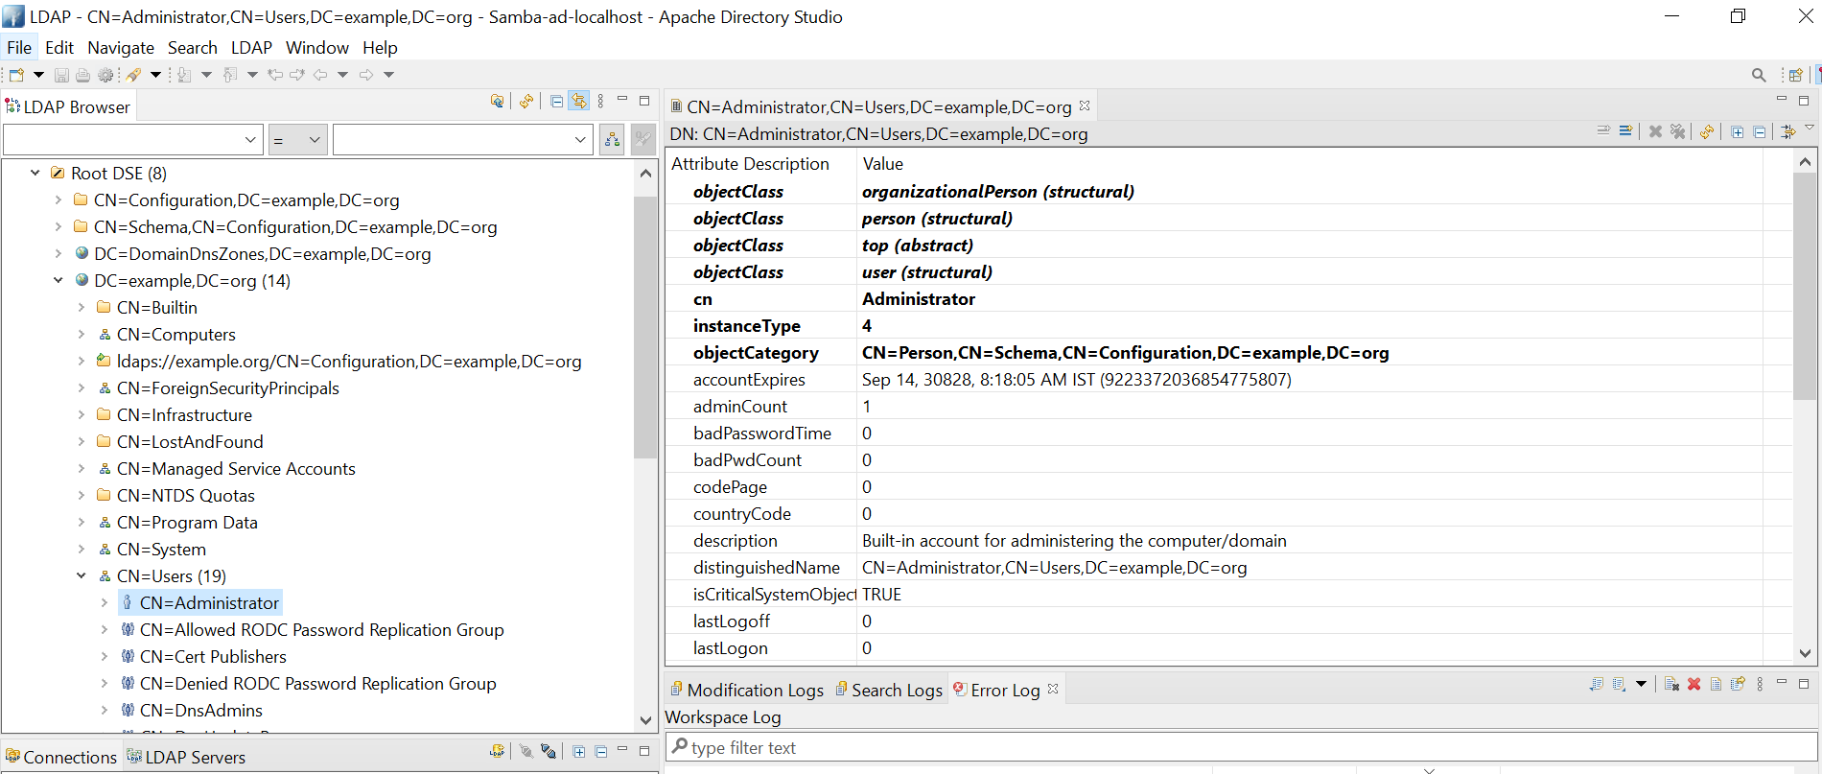This screenshot has height=774, width=1822.
Task: Click the entry editor vertical scrollbar down arrow
Action: (x=1805, y=653)
